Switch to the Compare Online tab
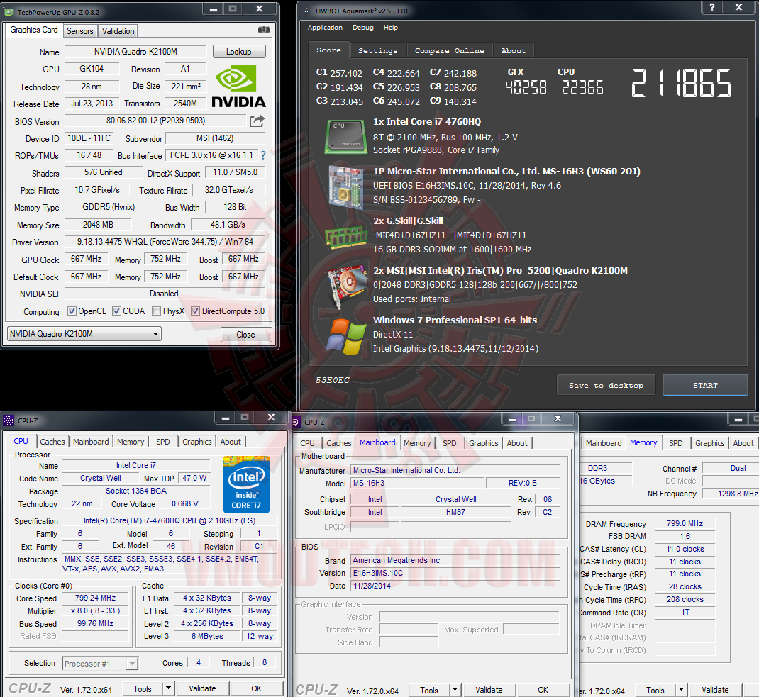Screen dimensions: 759x697 click(x=449, y=51)
